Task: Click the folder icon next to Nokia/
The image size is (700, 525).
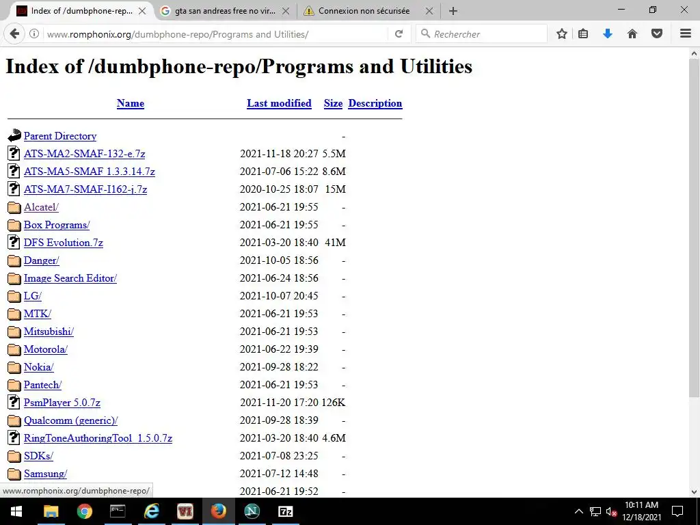Action: [x=14, y=367]
